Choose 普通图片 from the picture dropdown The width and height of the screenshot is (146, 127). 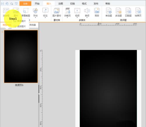coord(20,21)
